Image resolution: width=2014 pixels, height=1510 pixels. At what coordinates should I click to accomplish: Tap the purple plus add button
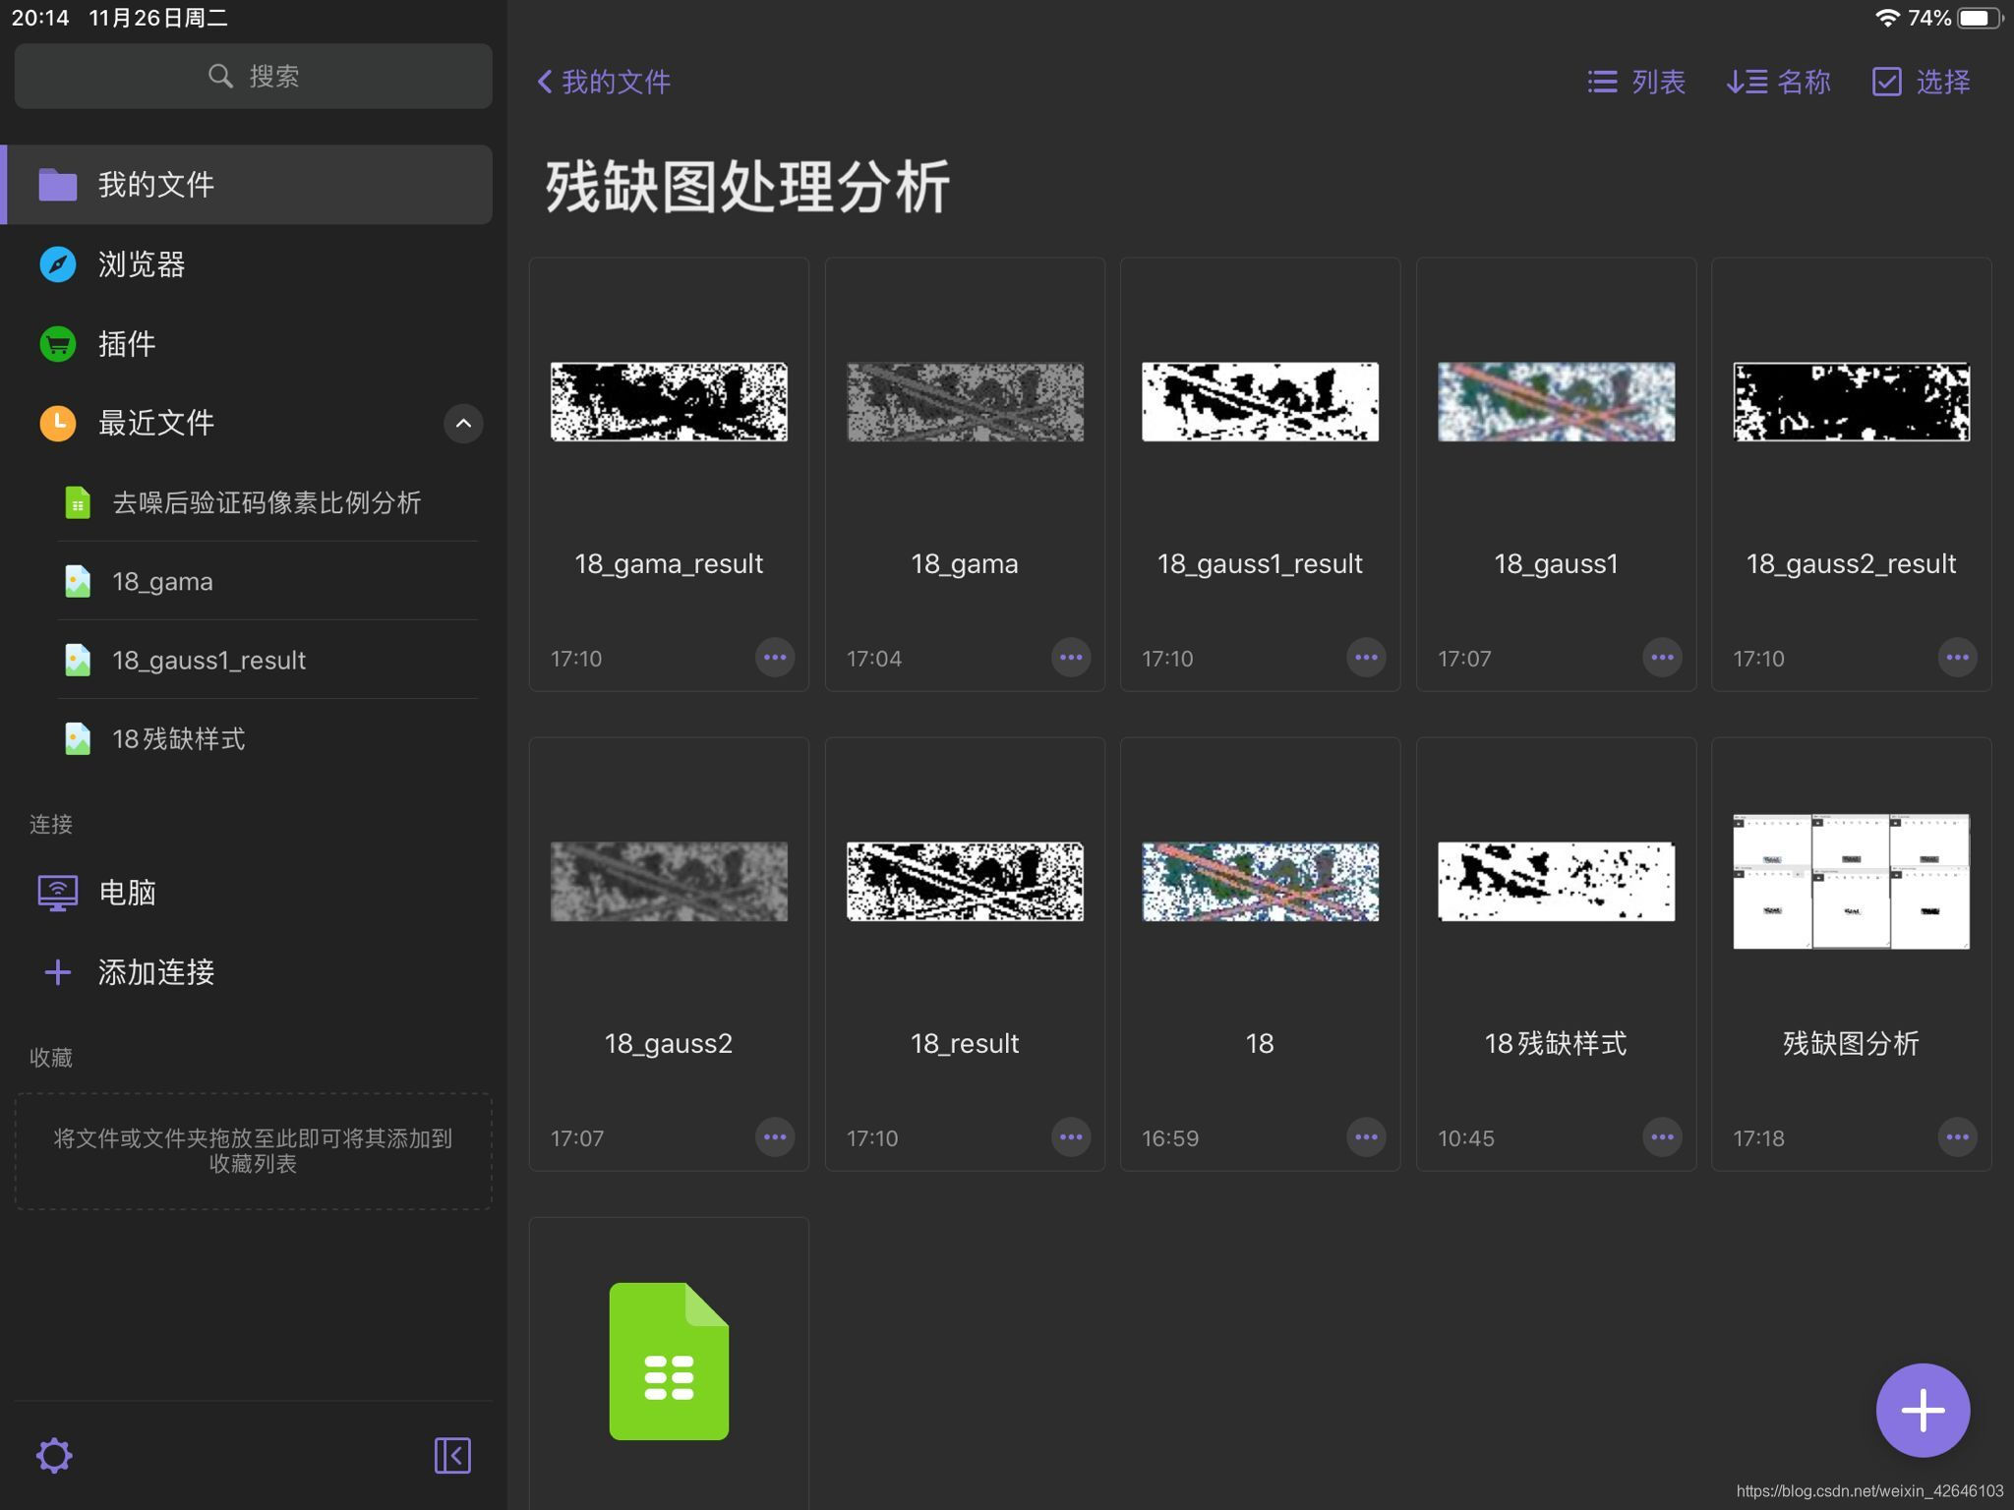pyautogui.click(x=1923, y=1411)
